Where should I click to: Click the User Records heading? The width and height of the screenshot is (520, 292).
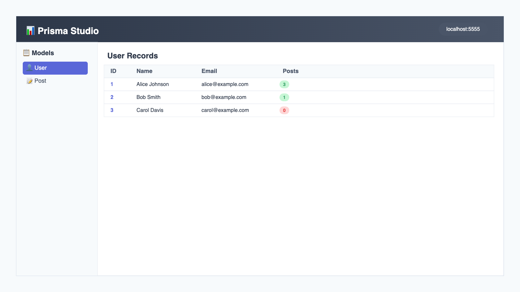(133, 56)
